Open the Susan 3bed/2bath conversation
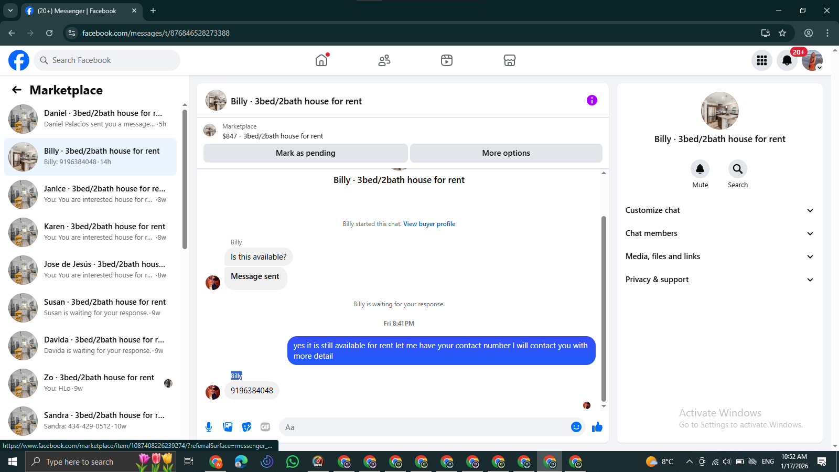 click(x=90, y=308)
